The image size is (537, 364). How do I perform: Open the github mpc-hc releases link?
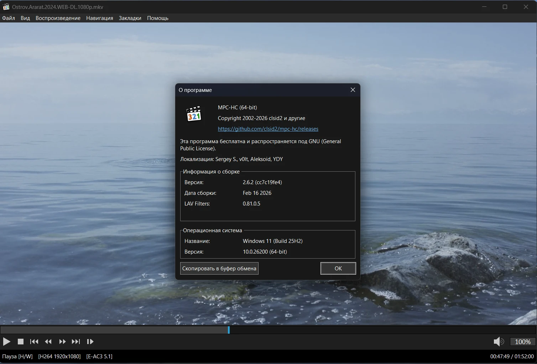[x=268, y=129]
